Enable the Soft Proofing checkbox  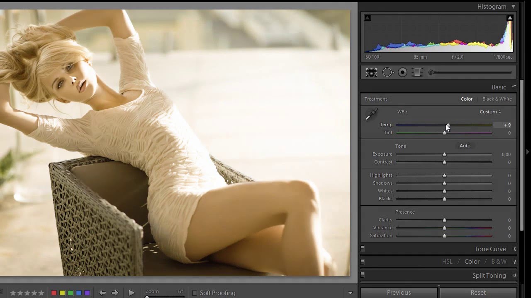(194, 293)
